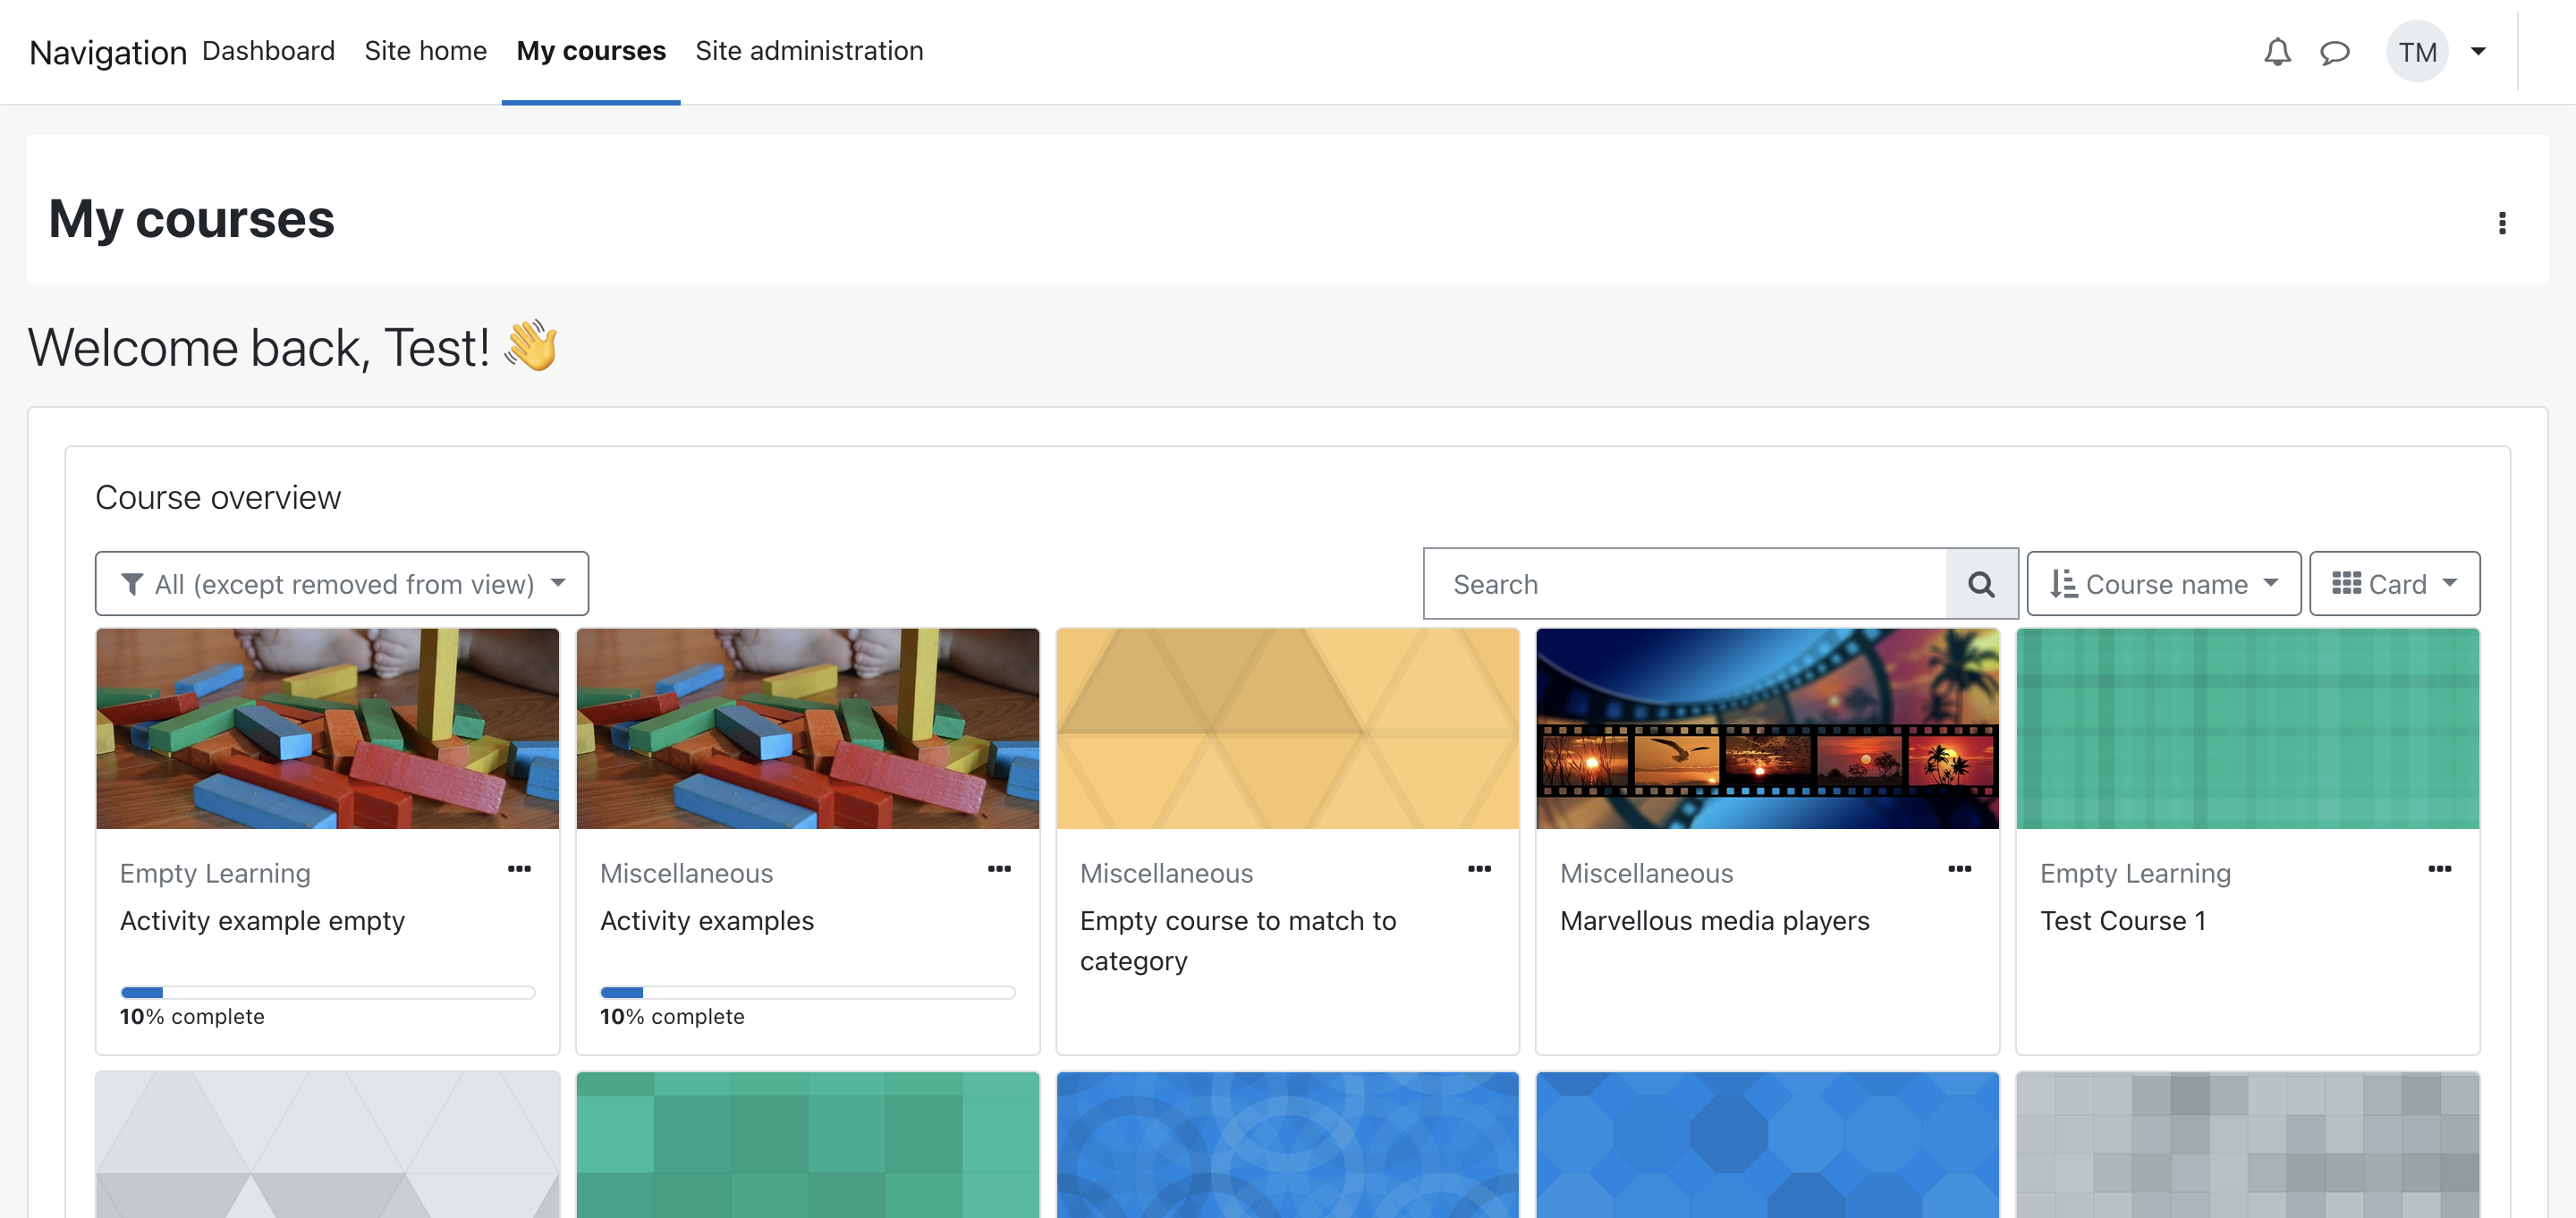Click the search magnifier button
Image resolution: width=2576 pixels, height=1218 pixels.
click(1981, 584)
